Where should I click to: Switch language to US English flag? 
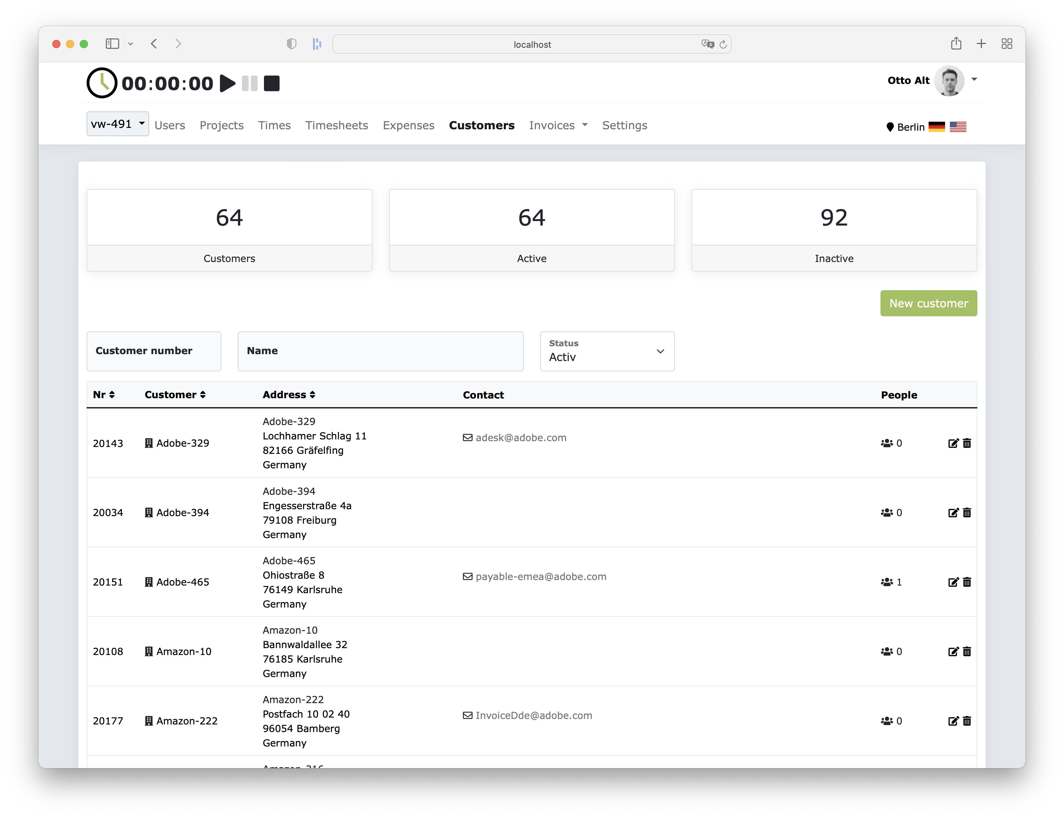pyautogui.click(x=958, y=127)
